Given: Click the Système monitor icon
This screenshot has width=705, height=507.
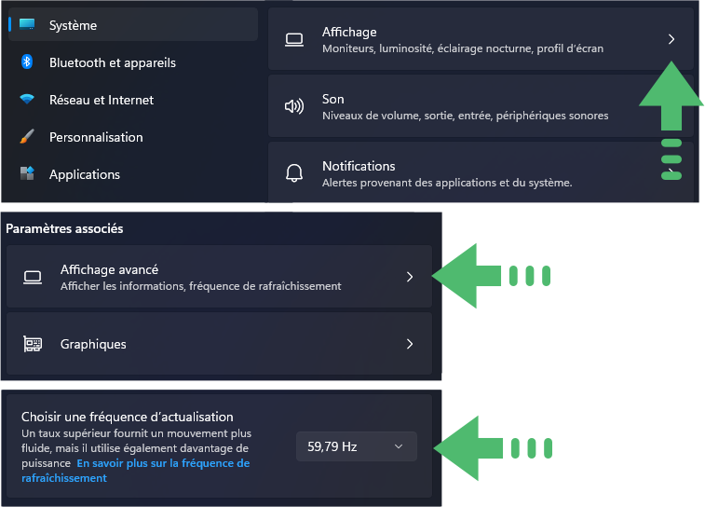Looking at the screenshot, I should point(27,24).
